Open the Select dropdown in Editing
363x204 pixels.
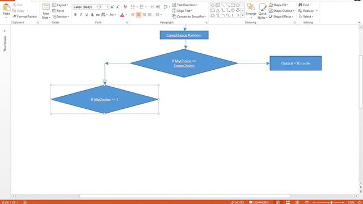click(x=306, y=16)
